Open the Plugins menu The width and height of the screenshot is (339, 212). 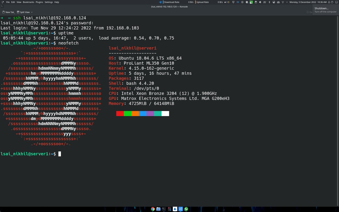coord(39,2)
